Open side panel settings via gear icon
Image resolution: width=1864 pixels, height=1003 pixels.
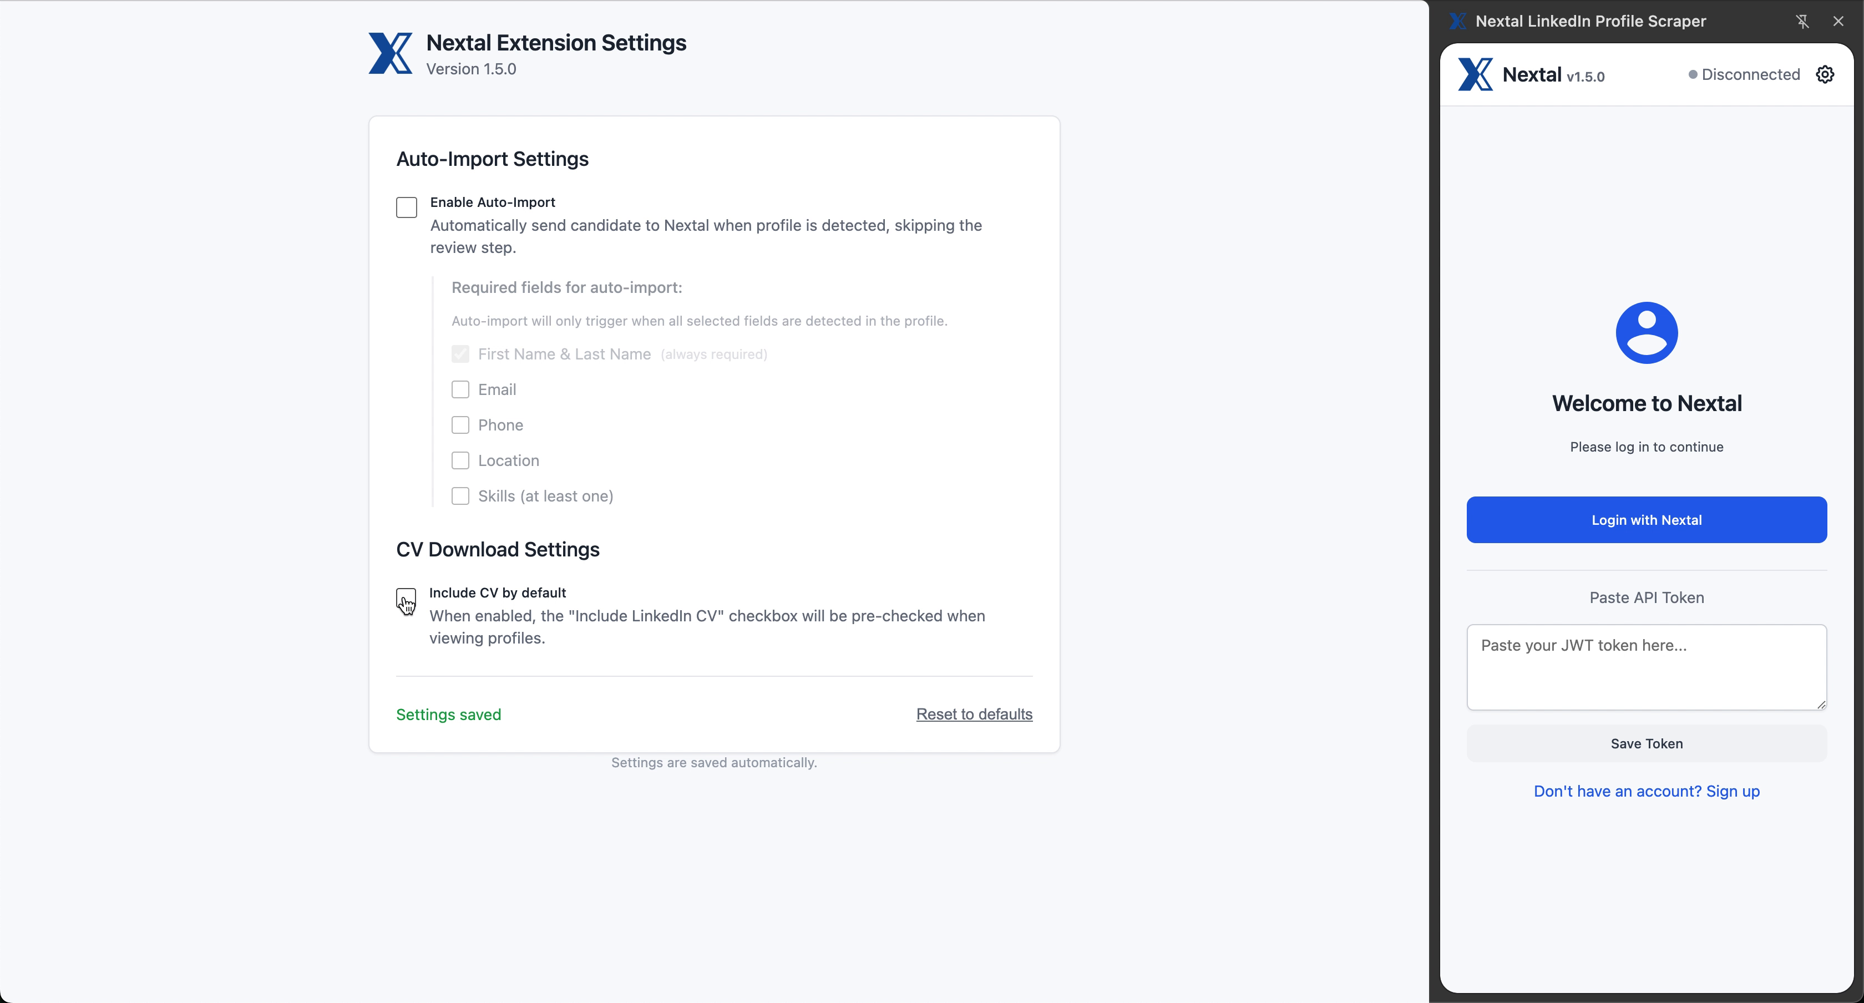[x=1825, y=74]
